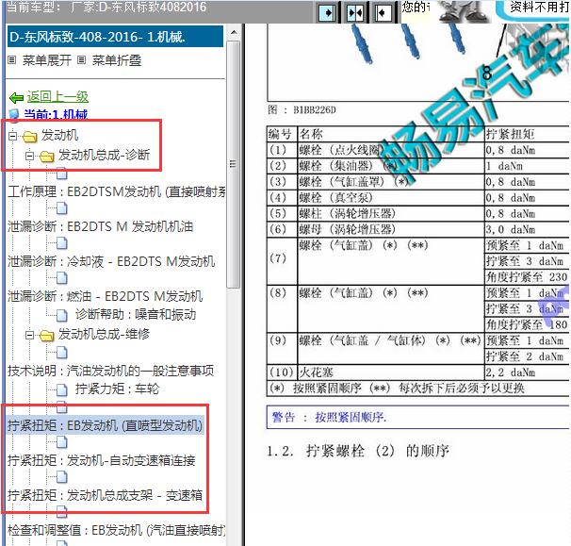The image size is (571, 546).
Task: Click page icon above 泄漏诊断 冷却液 entry
Action: [62, 243]
